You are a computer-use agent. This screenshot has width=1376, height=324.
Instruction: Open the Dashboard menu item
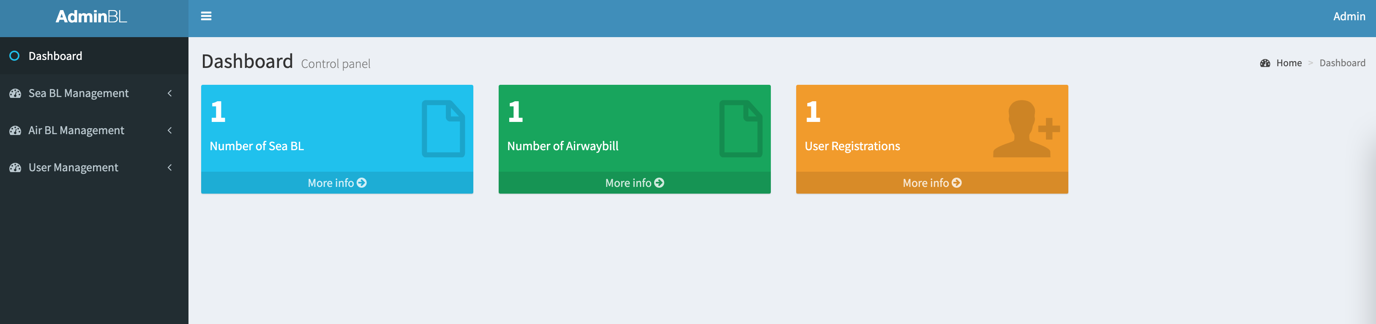click(94, 56)
